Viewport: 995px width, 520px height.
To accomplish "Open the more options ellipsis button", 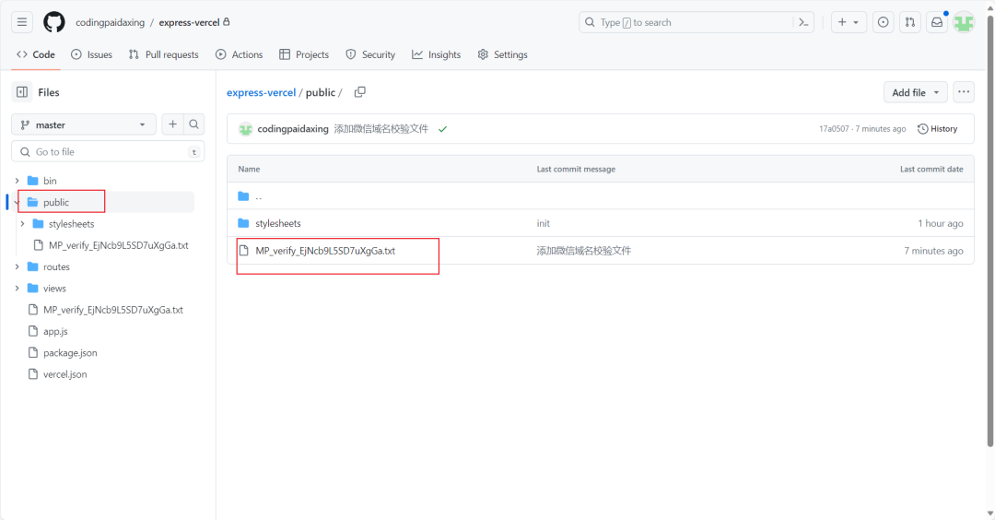I will [964, 92].
